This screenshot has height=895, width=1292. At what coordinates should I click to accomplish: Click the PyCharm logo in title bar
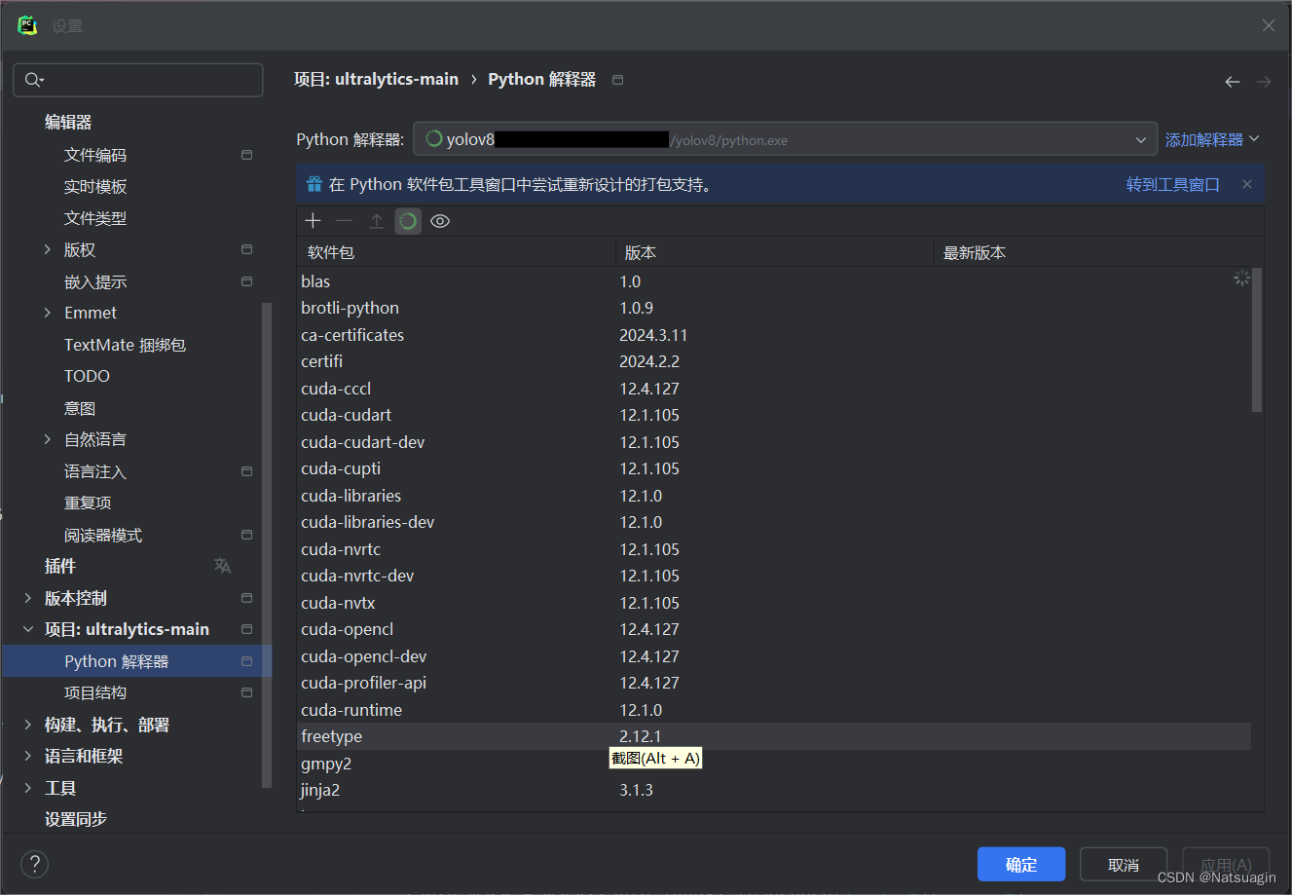point(27,25)
